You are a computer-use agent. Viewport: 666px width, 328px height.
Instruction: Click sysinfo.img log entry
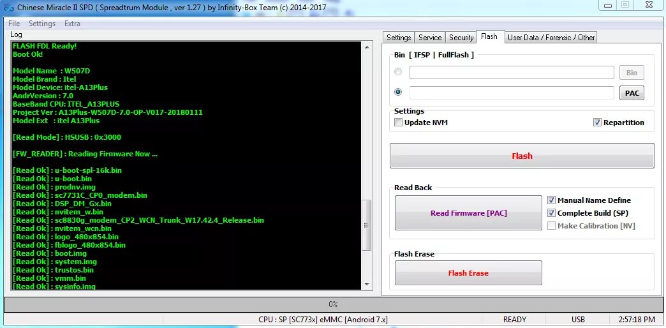click(54, 287)
